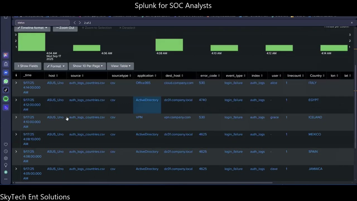Open the shopping bag sidebar icon

pos(6,64)
